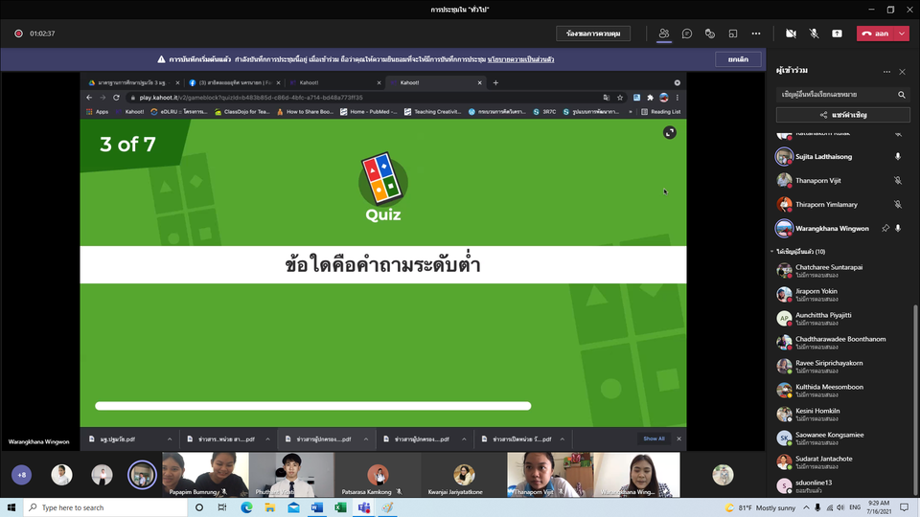The height and width of the screenshot is (517, 920).
Task: Open the reactions and raise hand icon
Action: (x=710, y=34)
